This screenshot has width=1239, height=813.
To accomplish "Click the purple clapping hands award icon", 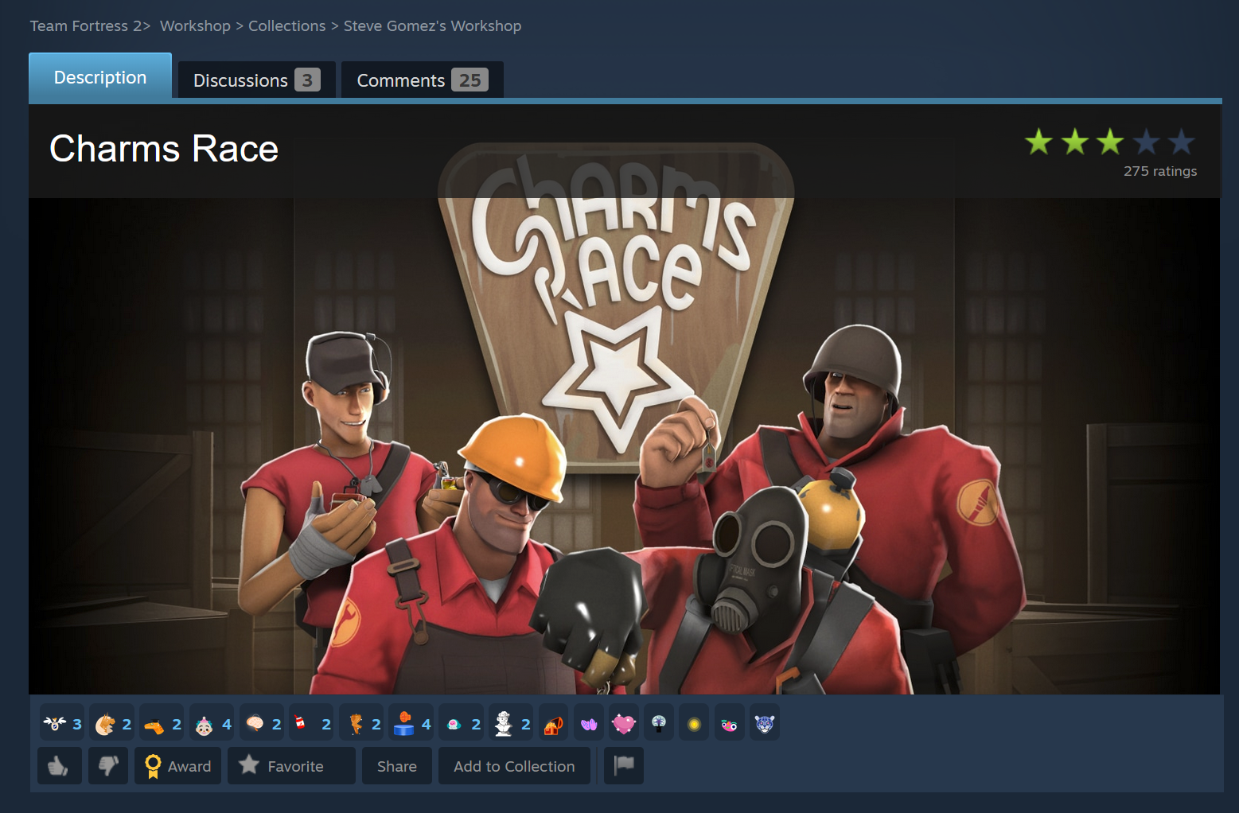I will [589, 723].
